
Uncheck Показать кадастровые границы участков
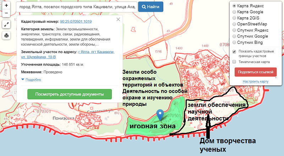(x=234, y=52)
